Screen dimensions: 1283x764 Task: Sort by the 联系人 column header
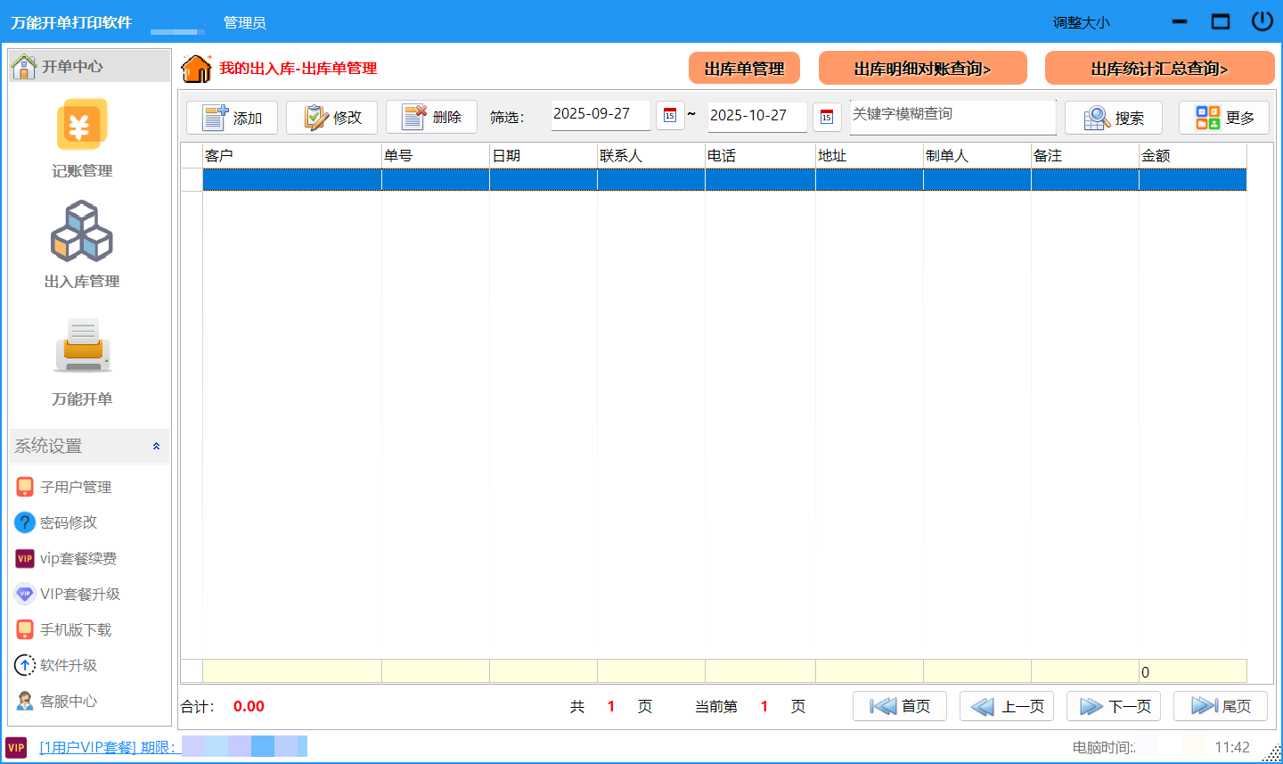point(651,155)
